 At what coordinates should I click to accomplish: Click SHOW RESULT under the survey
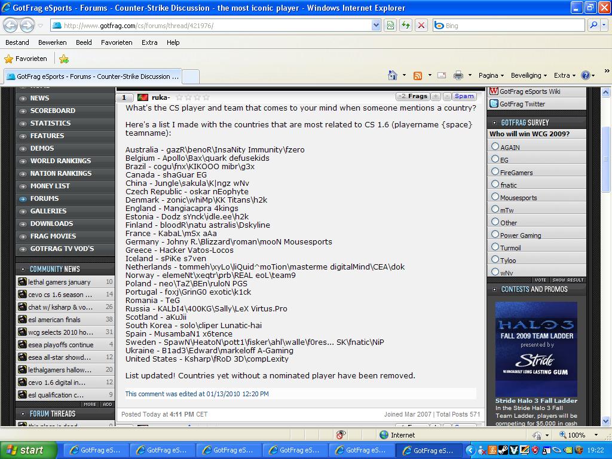tap(568, 280)
